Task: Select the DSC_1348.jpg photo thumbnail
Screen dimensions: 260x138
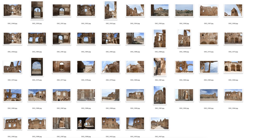Action: click(12, 10)
